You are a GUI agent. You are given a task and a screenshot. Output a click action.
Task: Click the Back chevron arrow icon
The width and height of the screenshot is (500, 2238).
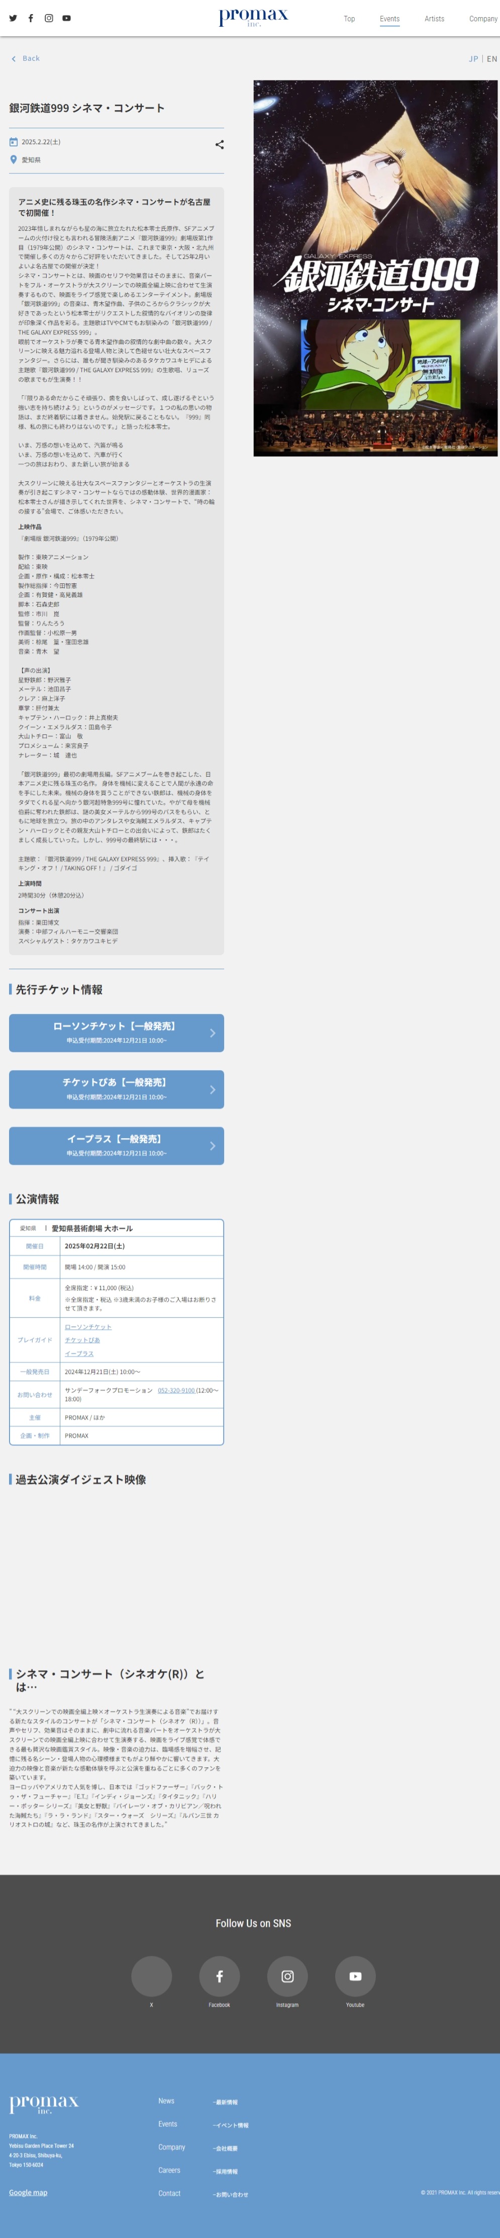14,59
